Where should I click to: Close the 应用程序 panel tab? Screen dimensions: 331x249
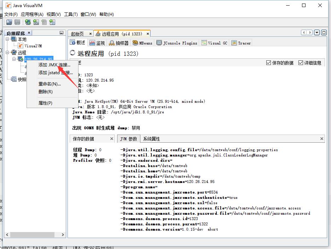29,32
